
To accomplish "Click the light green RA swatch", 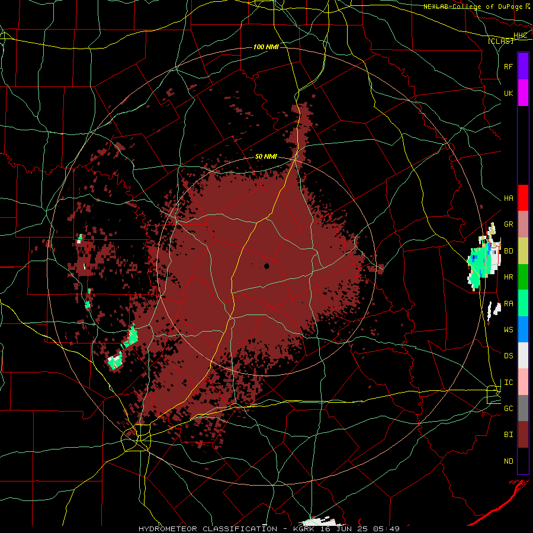I will coord(523,303).
